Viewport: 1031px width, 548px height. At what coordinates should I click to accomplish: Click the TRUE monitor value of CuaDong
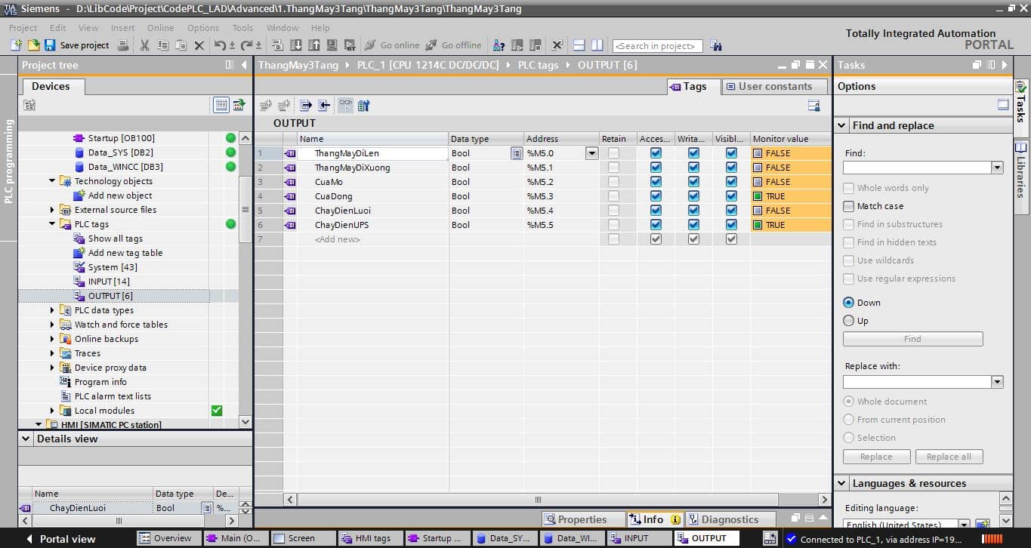(792, 196)
